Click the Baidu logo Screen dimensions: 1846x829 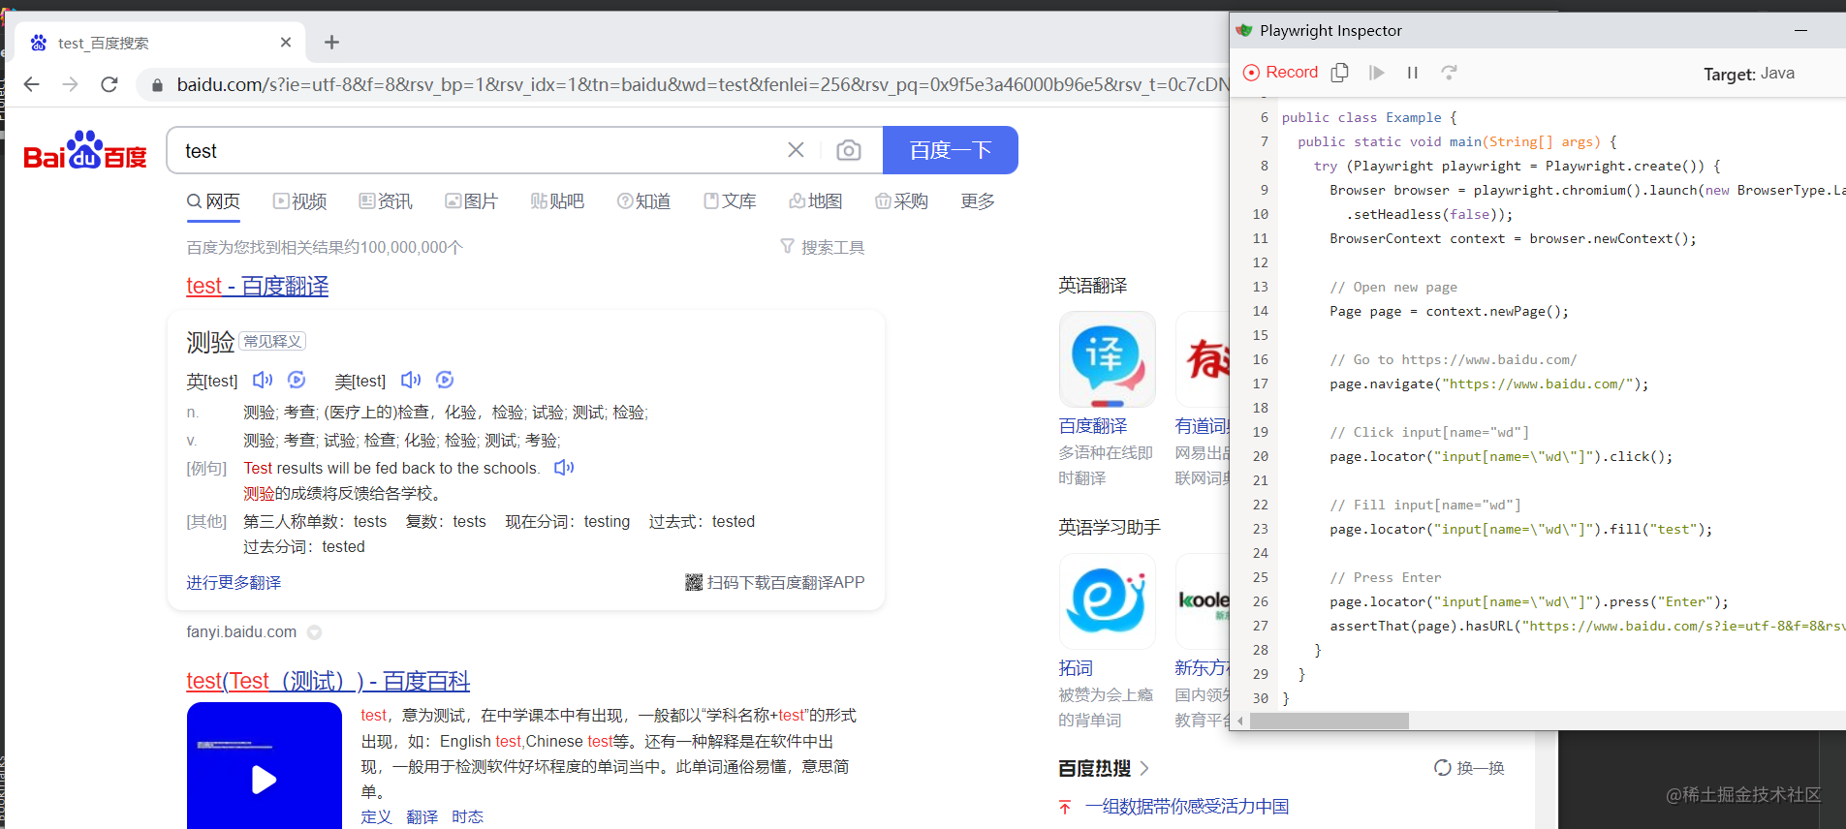coord(85,150)
